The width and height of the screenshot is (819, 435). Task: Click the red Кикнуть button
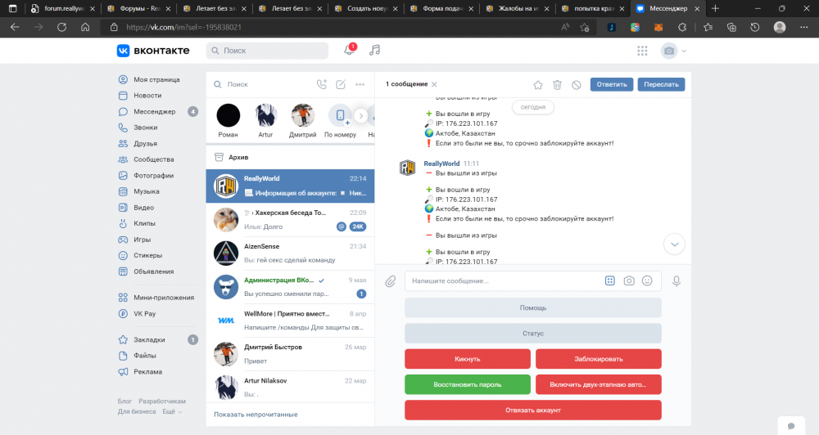coord(468,359)
